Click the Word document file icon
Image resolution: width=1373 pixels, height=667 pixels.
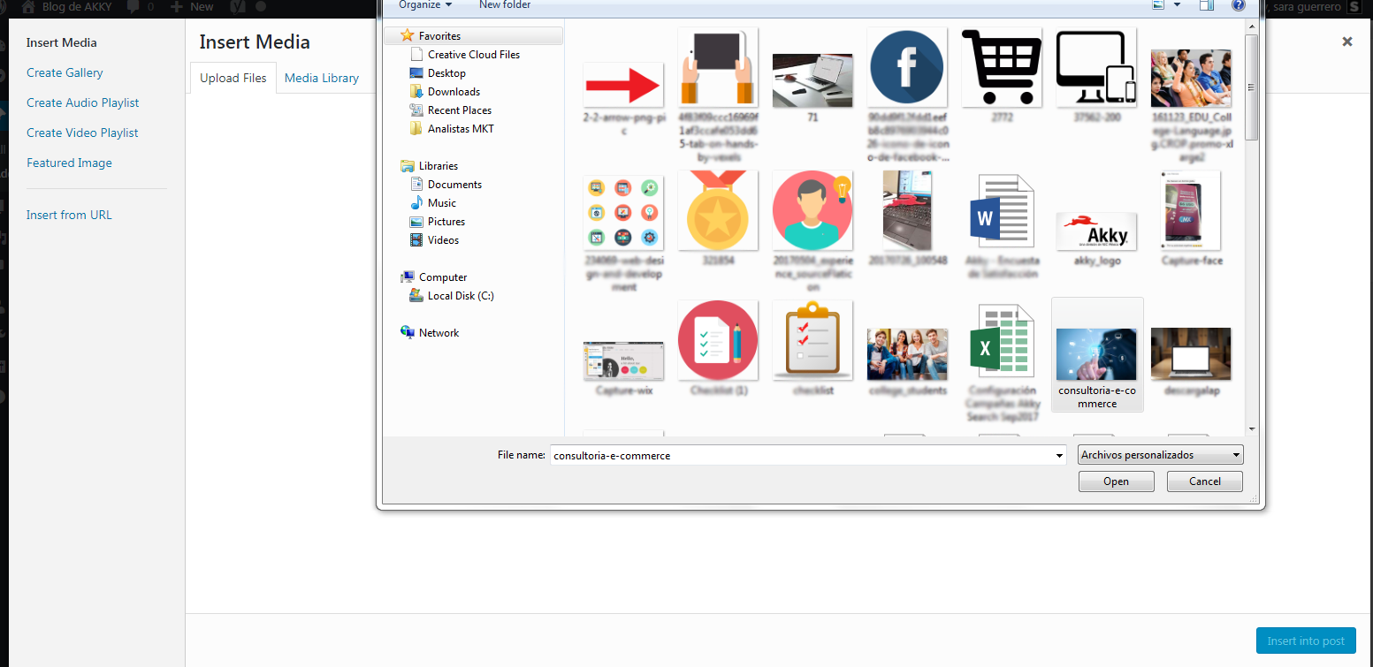pos(1001,212)
